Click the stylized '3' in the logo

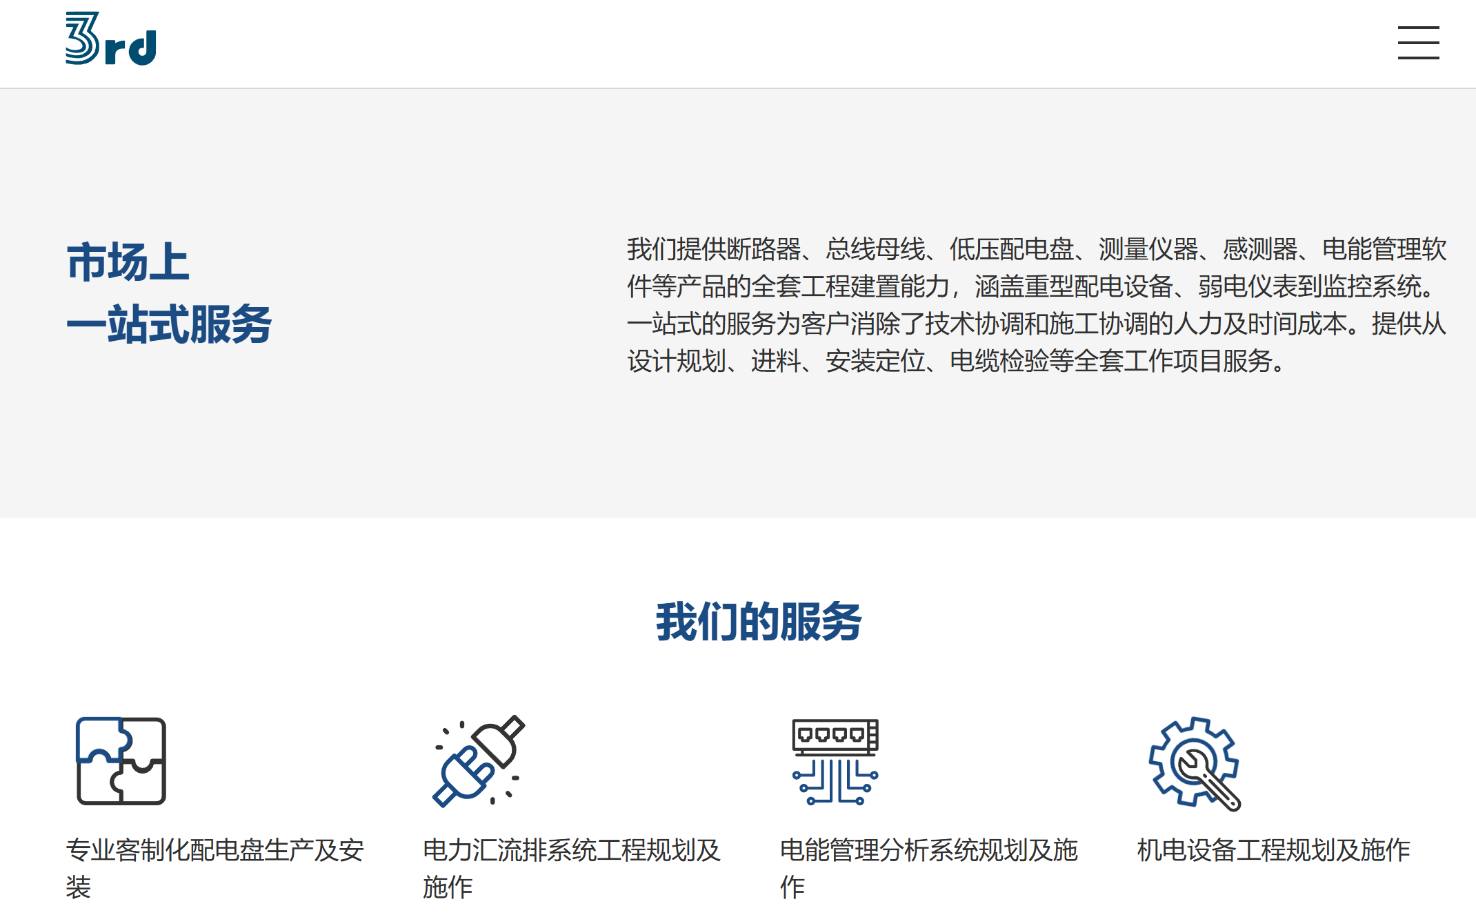pyautogui.click(x=81, y=39)
